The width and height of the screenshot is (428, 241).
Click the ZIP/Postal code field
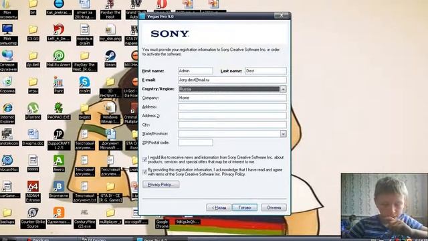pyautogui.click(x=195, y=143)
